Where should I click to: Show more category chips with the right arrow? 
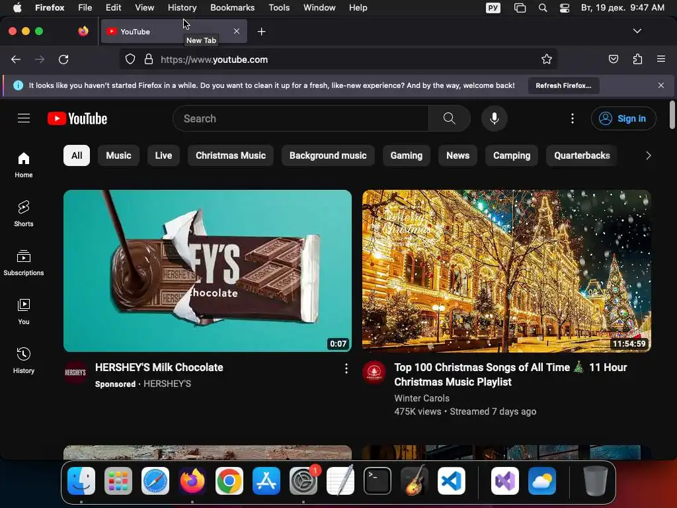pos(648,155)
